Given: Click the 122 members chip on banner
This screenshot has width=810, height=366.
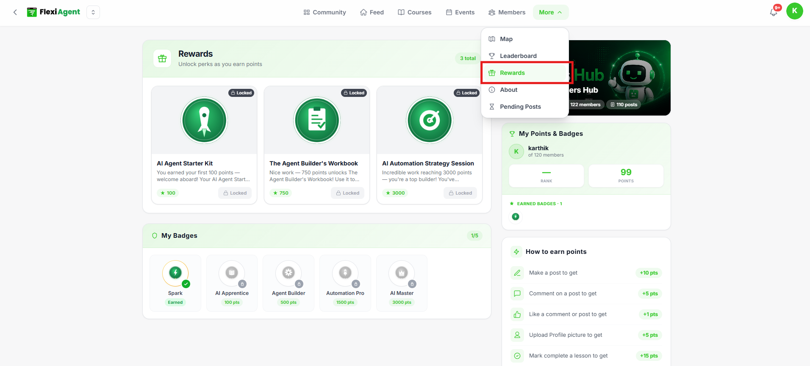Looking at the screenshot, I should point(585,105).
